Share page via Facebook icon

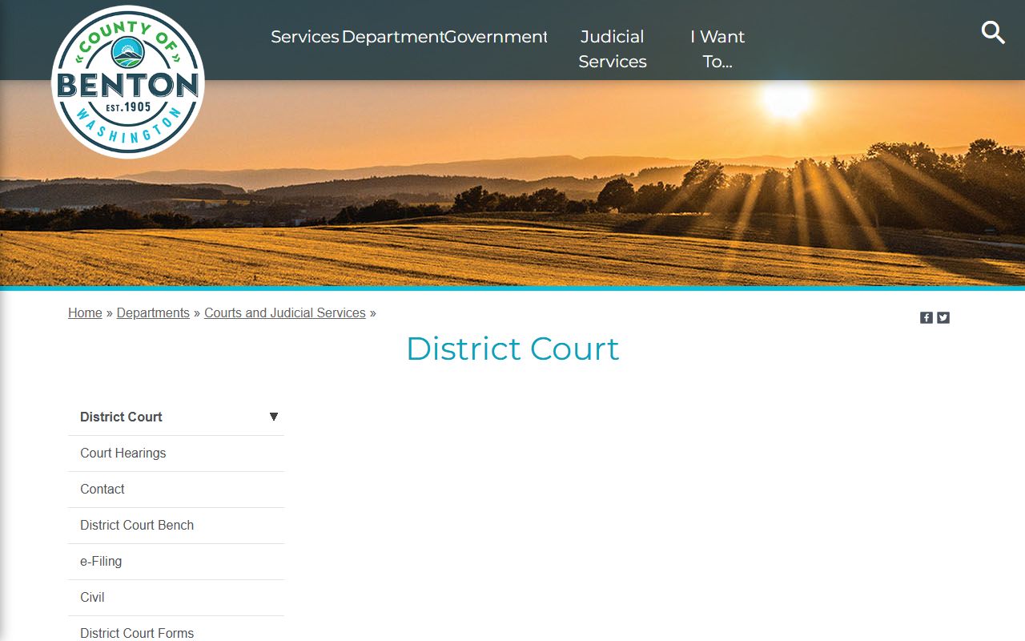pos(927,318)
